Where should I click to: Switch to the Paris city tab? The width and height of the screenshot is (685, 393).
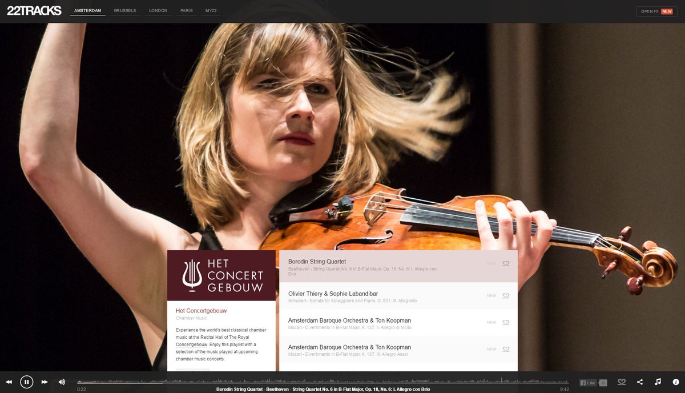pos(186,11)
